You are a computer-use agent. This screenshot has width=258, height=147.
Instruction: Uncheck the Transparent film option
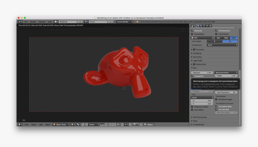[192, 76]
